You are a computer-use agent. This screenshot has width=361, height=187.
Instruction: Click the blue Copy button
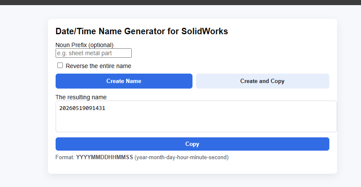(192, 144)
